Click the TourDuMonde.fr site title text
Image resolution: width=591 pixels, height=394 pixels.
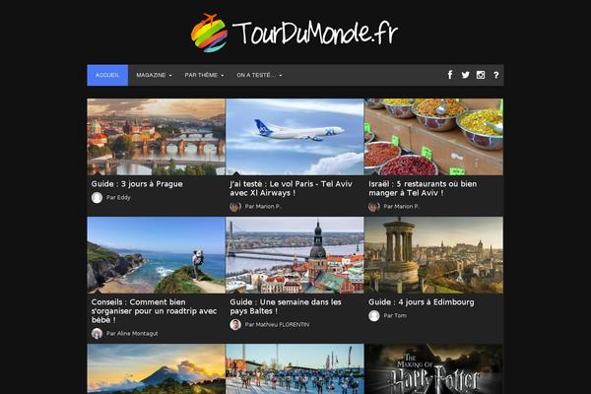pyautogui.click(x=315, y=33)
